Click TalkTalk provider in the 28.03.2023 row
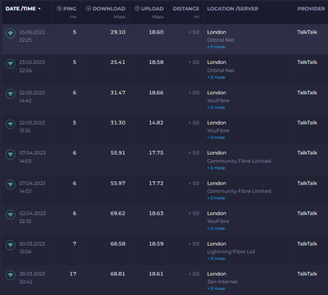The width and height of the screenshot is (328, 295). (x=307, y=274)
